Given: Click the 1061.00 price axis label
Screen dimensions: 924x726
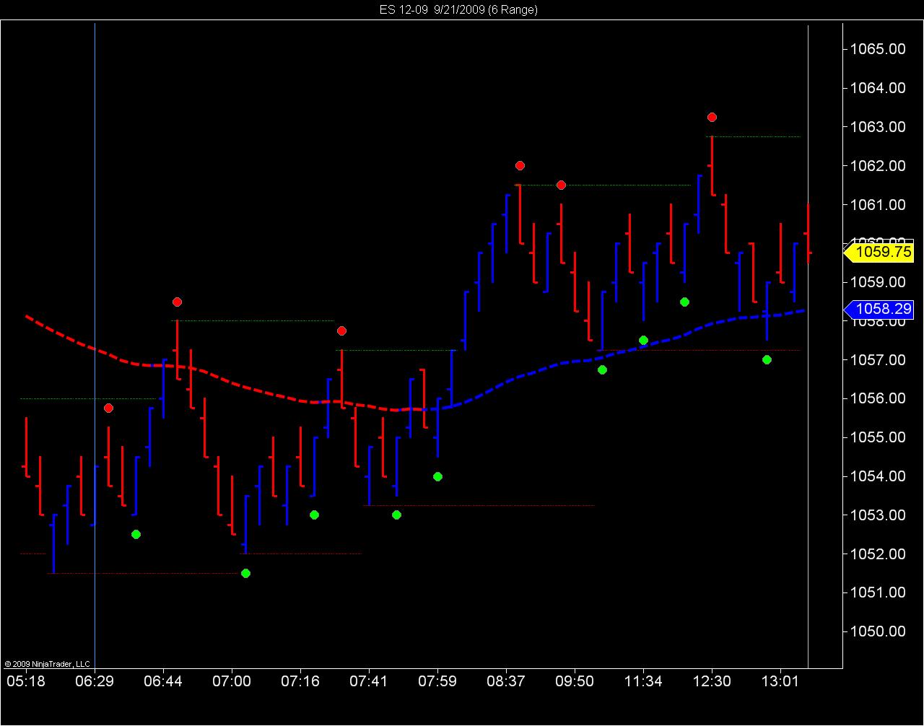Looking at the screenshot, I should 877,205.
